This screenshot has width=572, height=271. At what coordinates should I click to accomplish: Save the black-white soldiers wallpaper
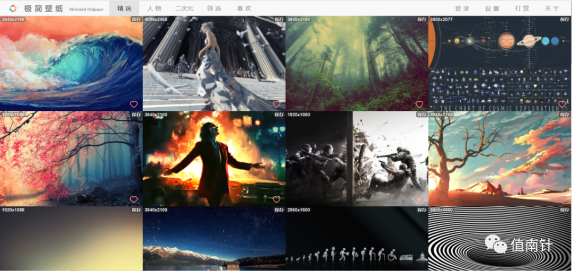coord(422,115)
